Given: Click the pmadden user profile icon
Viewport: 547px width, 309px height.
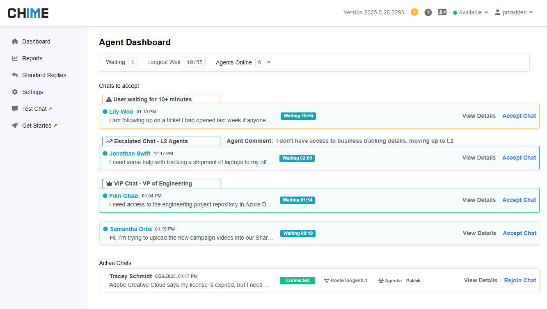Looking at the screenshot, I should (x=498, y=12).
